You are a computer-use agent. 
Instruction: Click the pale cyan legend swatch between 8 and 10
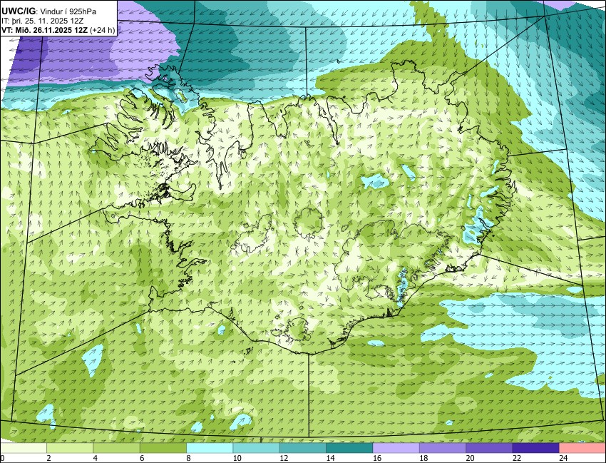click(210, 448)
